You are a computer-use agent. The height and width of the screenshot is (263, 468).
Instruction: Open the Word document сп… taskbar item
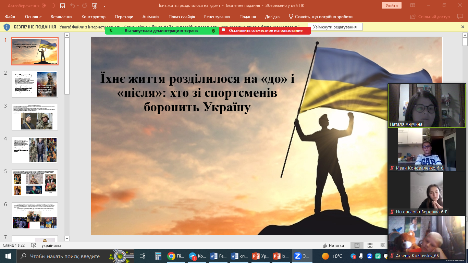click(239, 256)
